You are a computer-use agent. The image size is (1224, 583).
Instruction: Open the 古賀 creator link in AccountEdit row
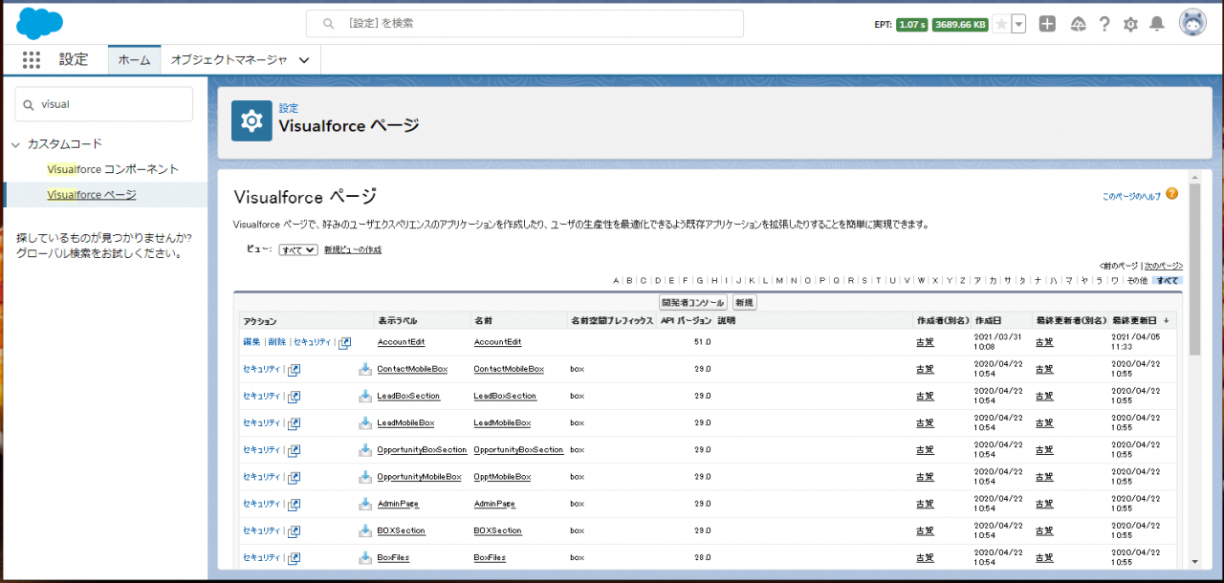tap(925, 342)
